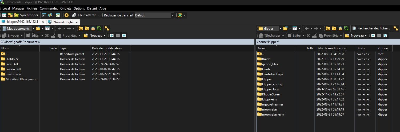The width and height of the screenshot is (400, 132).
Task: Click the green refresh-both-panels icon beside PuTTY icon
Action: pyautogui.click(x=58, y=15)
